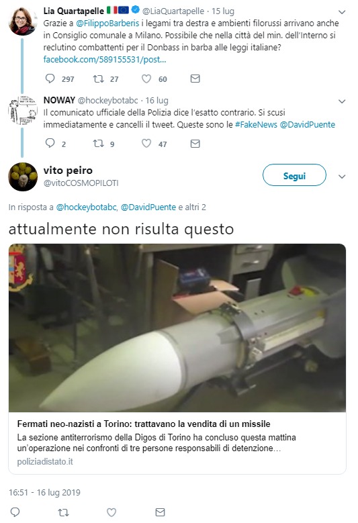Viewport: 358px width, 523px height.
Task: Retweet vito peiro's tweet at the bottom
Action: [x=63, y=512]
